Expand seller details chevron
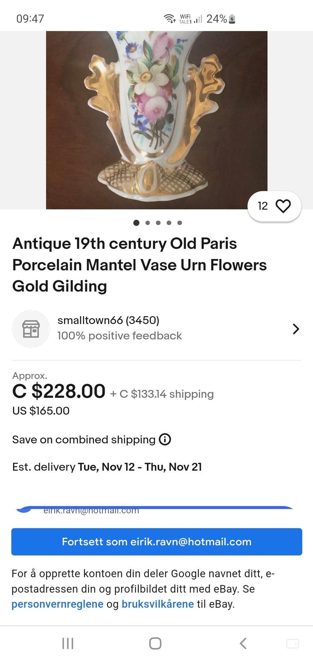This screenshot has width=313, height=662. [x=296, y=329]
